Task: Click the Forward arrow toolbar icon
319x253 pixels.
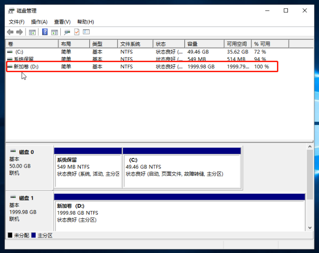Action: [x=20, y=32]
